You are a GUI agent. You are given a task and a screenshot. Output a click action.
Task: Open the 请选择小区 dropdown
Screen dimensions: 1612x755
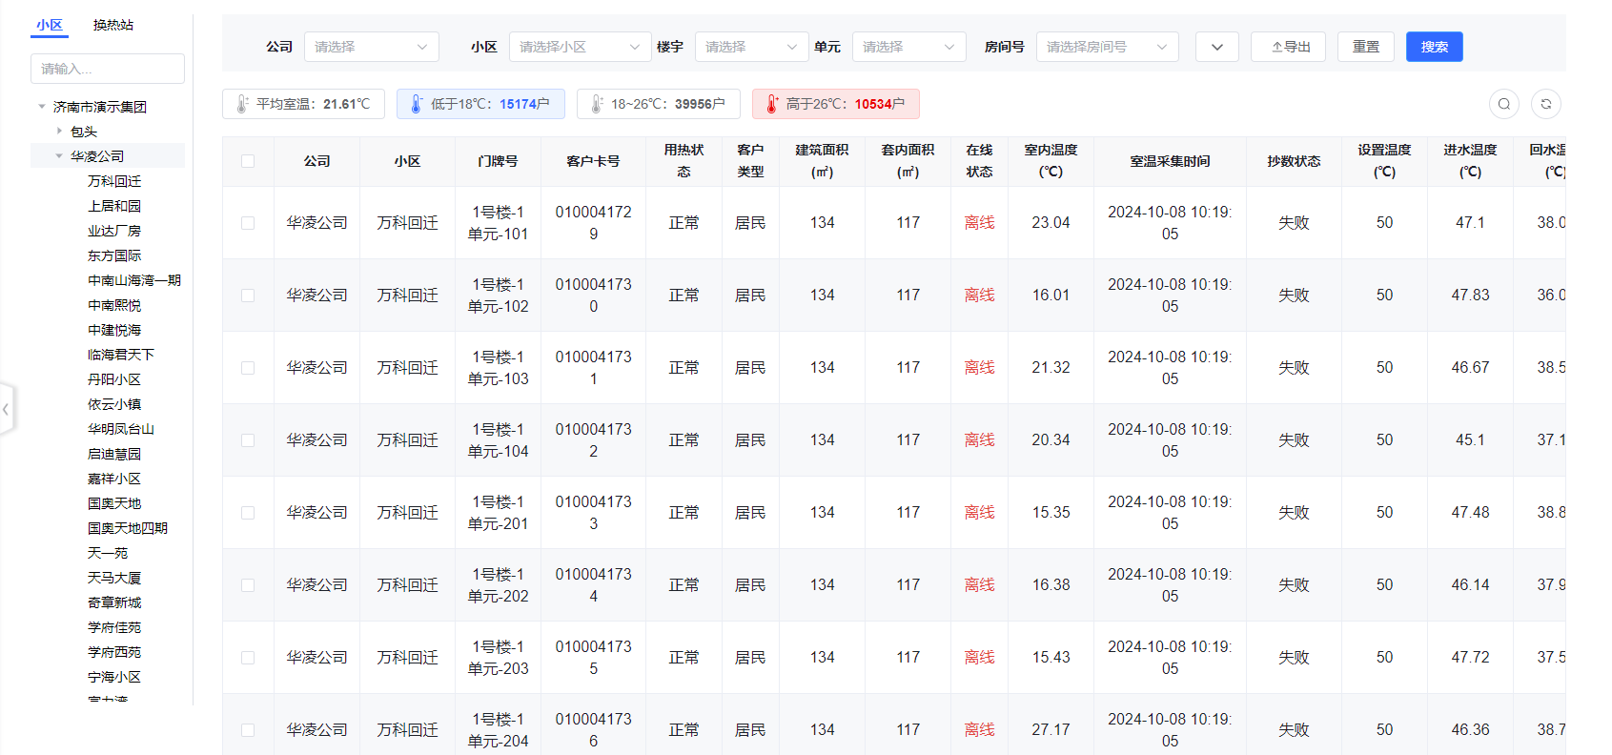pos(579,47)
